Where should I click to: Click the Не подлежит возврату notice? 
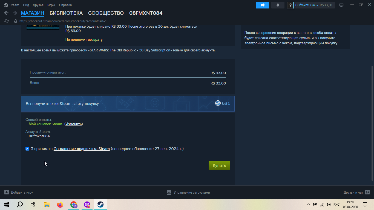[x=84, y=40]
